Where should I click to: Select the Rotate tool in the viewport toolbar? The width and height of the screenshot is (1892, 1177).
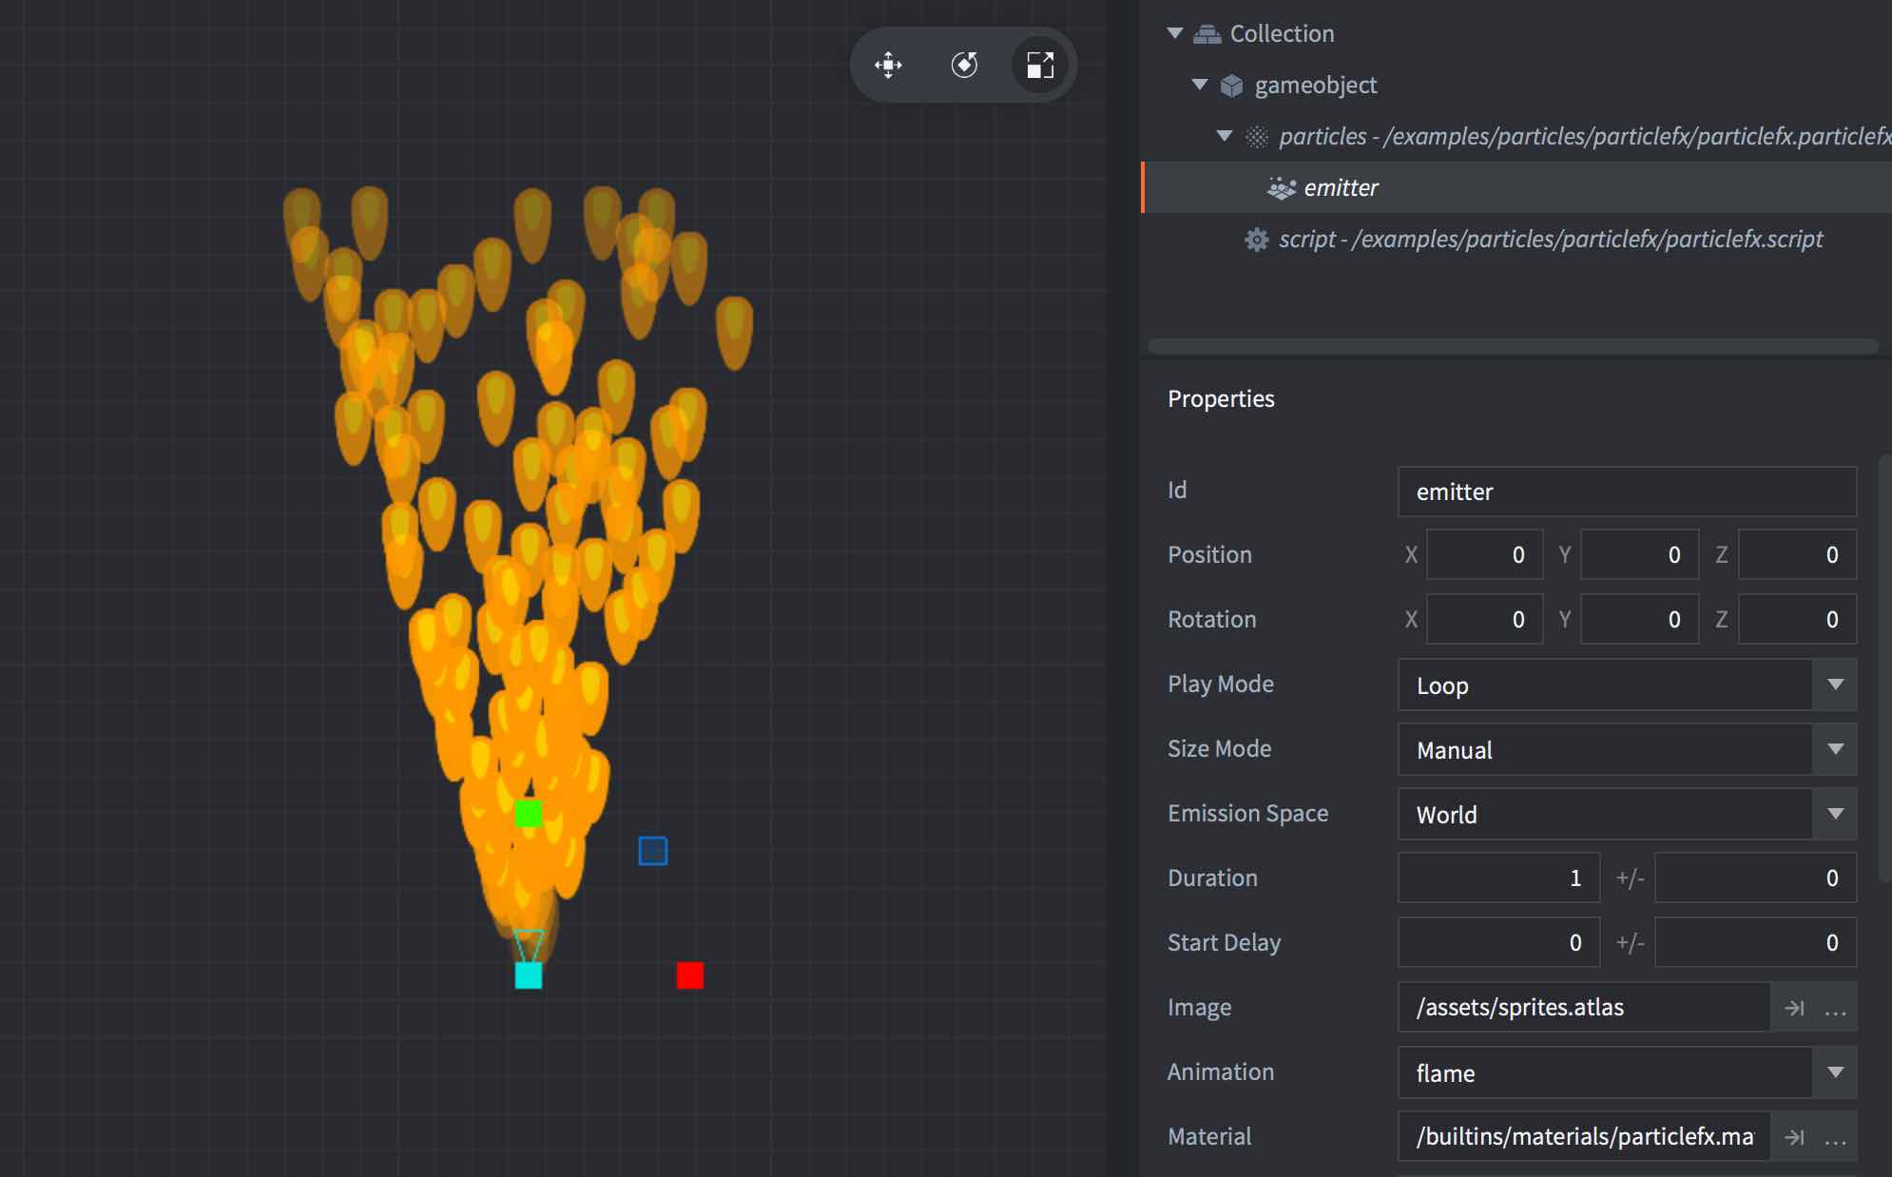(x=964, y=65)
